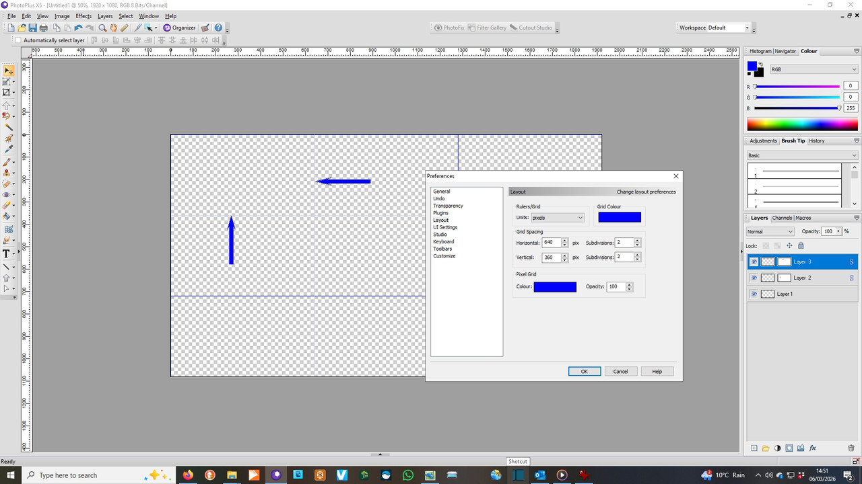Click the Horizontal grid spacing input field
862x484 pixels.
point(551,243)
